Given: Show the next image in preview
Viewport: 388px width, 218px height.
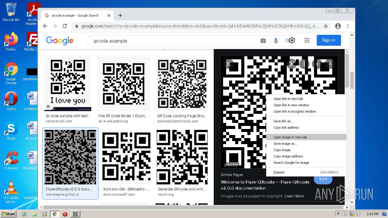Looking at the screenshot, I should click(330, 64).
